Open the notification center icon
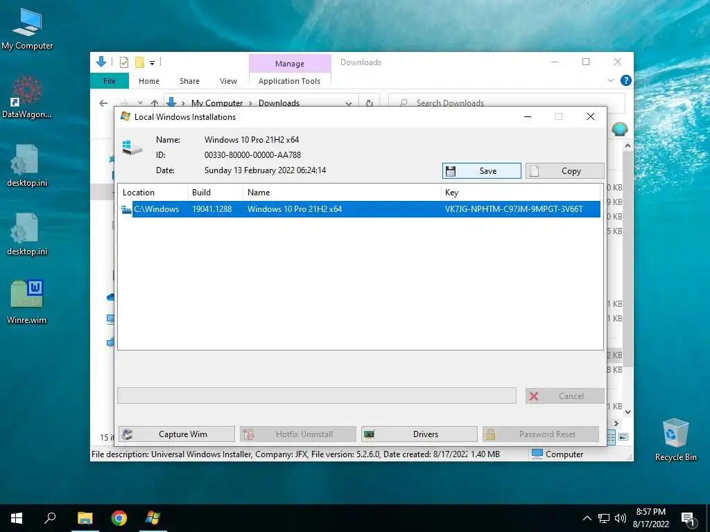 click(x=689, y=519)
